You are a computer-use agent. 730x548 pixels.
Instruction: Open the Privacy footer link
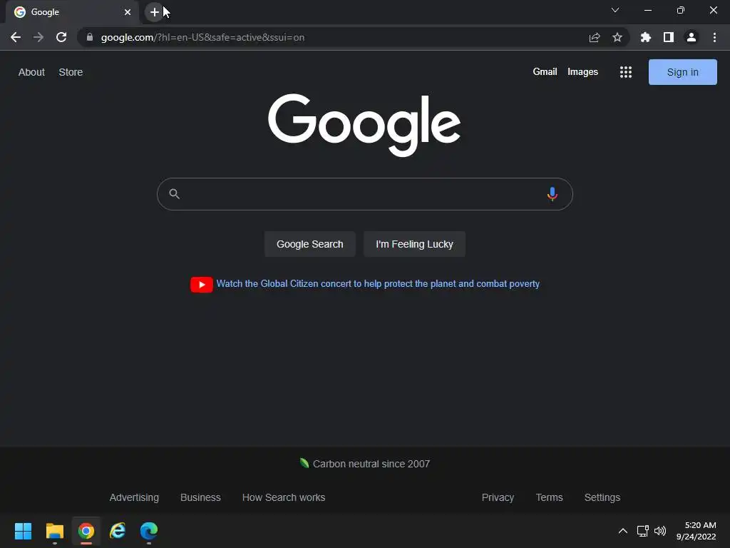498,497
